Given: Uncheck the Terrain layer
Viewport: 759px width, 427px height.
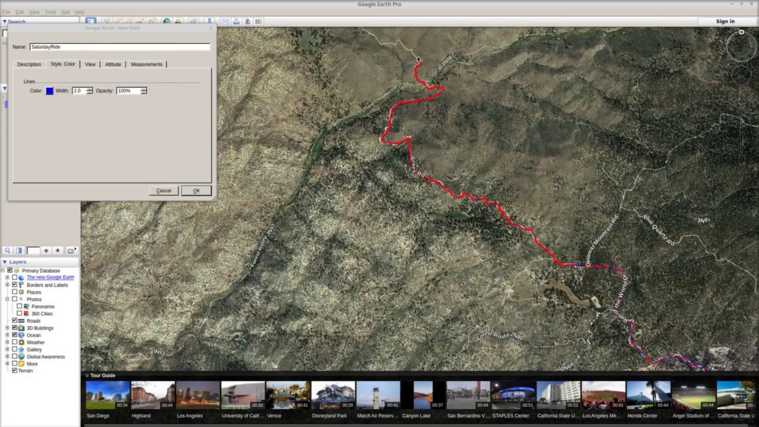Looking at the screenshot, I should [14, 371].
